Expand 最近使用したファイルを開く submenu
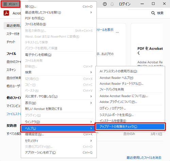The height and width of the screenshot is (161, 170). coord(59,13)
